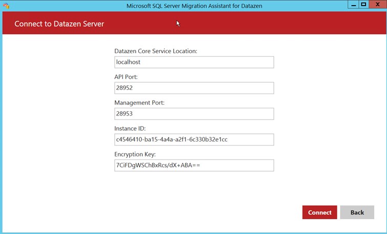
Task: Go back with the Back button
Action: (x=357, y=213)
